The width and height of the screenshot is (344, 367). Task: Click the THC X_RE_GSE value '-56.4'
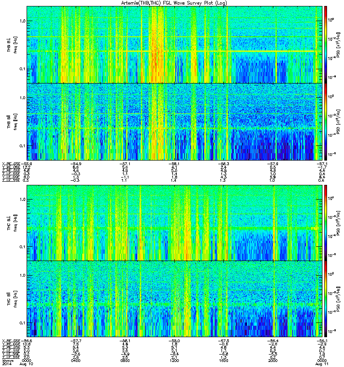[272, 341]
